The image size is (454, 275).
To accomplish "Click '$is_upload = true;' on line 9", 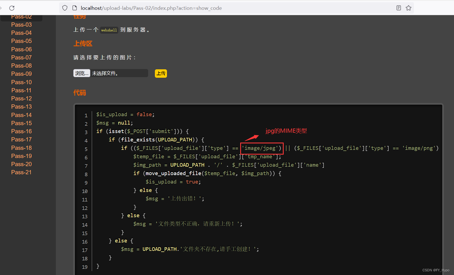I will tap(173, 182).
